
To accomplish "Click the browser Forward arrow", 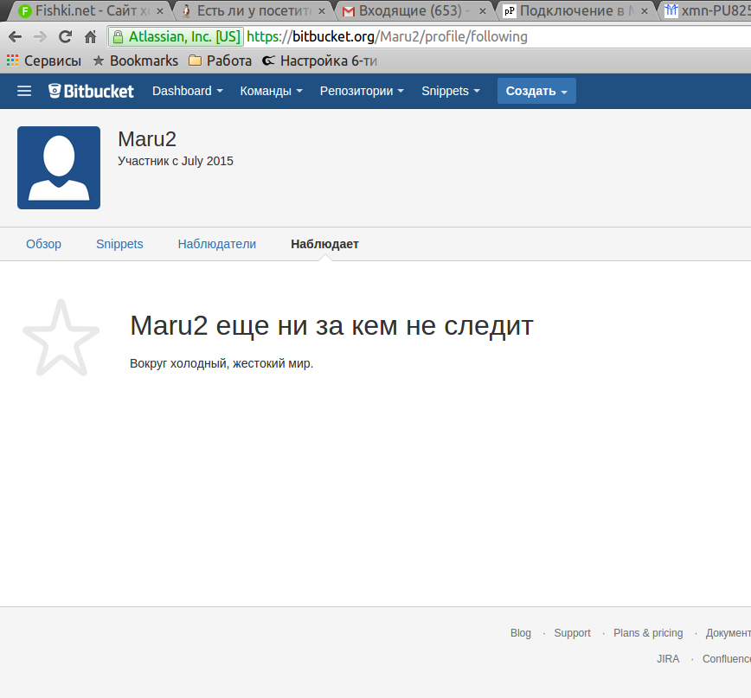I will pyautogui.click(x=40, y=37).
